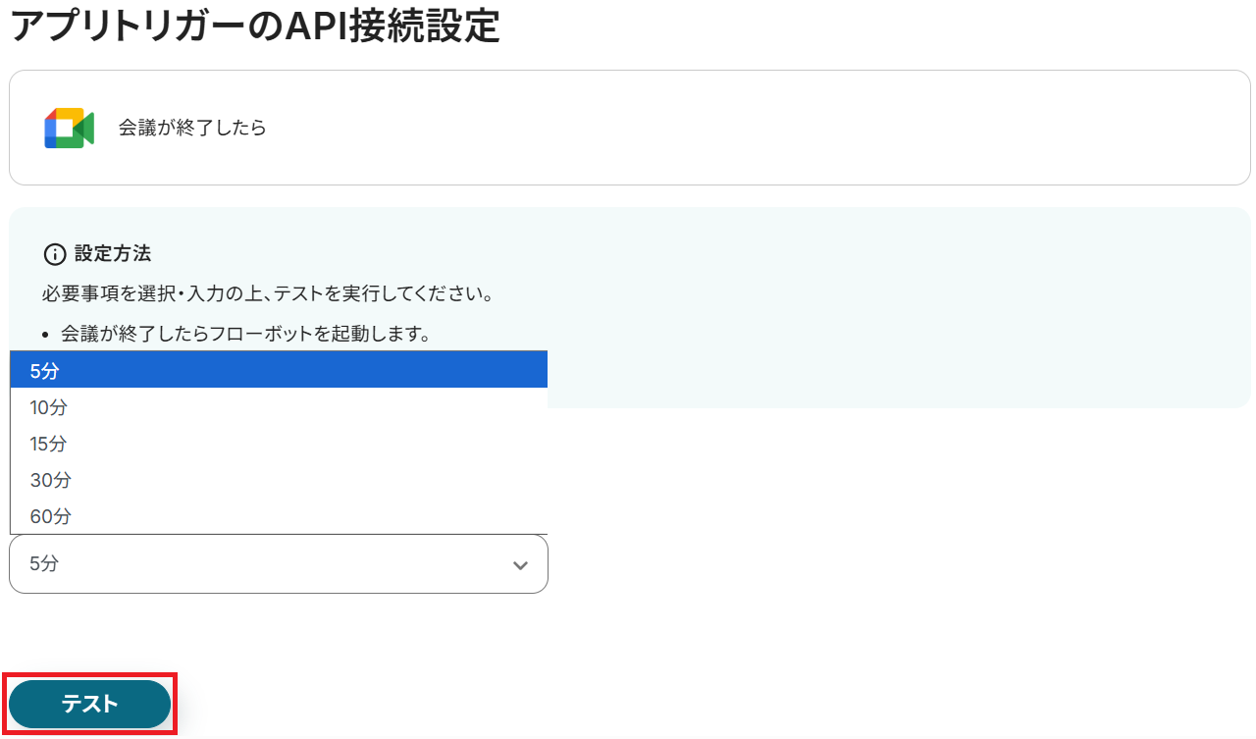Click the white space between select box and テスト
This screenshot has height=739, width=1256.
click(294, 638)
